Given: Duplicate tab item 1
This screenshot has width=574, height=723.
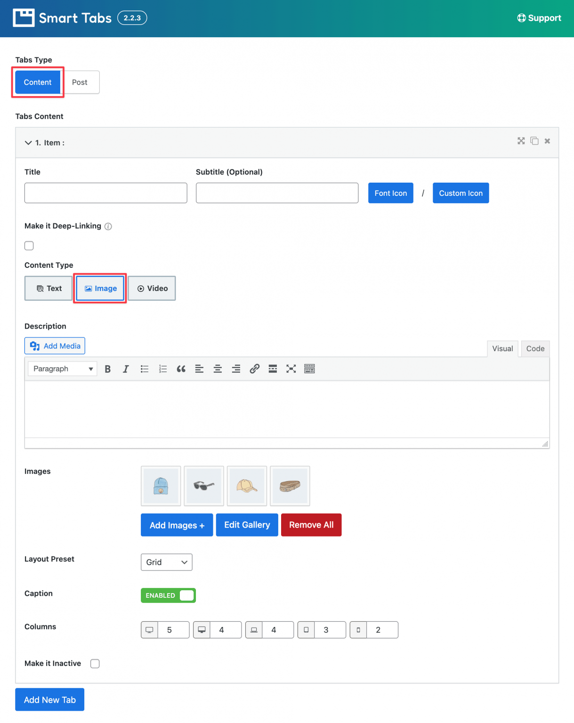Looking at the screenshot, I should [534, 141].
